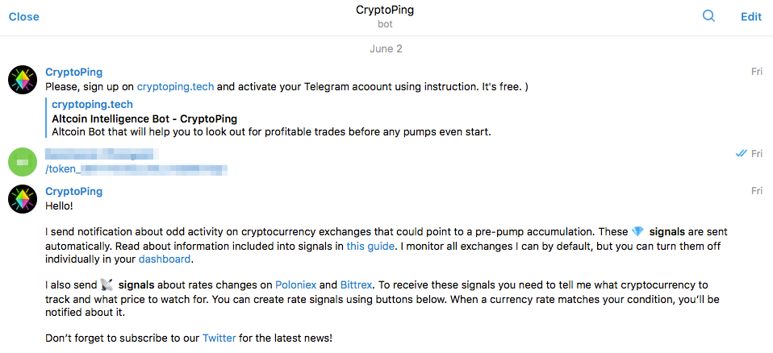Click the search magnifier icon
This screenshot has height=353, width=773.
pos(708,16)
